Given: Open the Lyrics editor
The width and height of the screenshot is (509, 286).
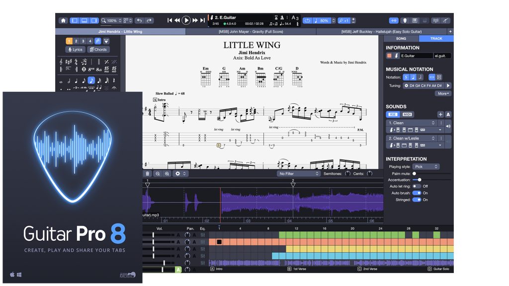Looking at the screenshot, I should [76, 49].
